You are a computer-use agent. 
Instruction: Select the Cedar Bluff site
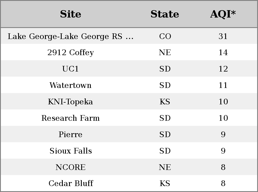tap(71, 183)
